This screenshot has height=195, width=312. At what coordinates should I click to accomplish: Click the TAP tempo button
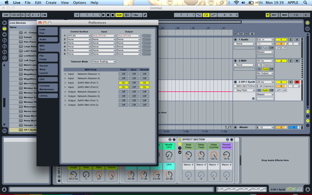point(6,15)
